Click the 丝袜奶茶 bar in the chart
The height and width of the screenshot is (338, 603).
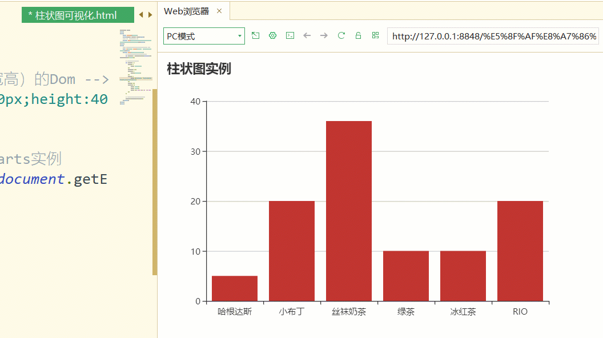[x=348, y=211]
